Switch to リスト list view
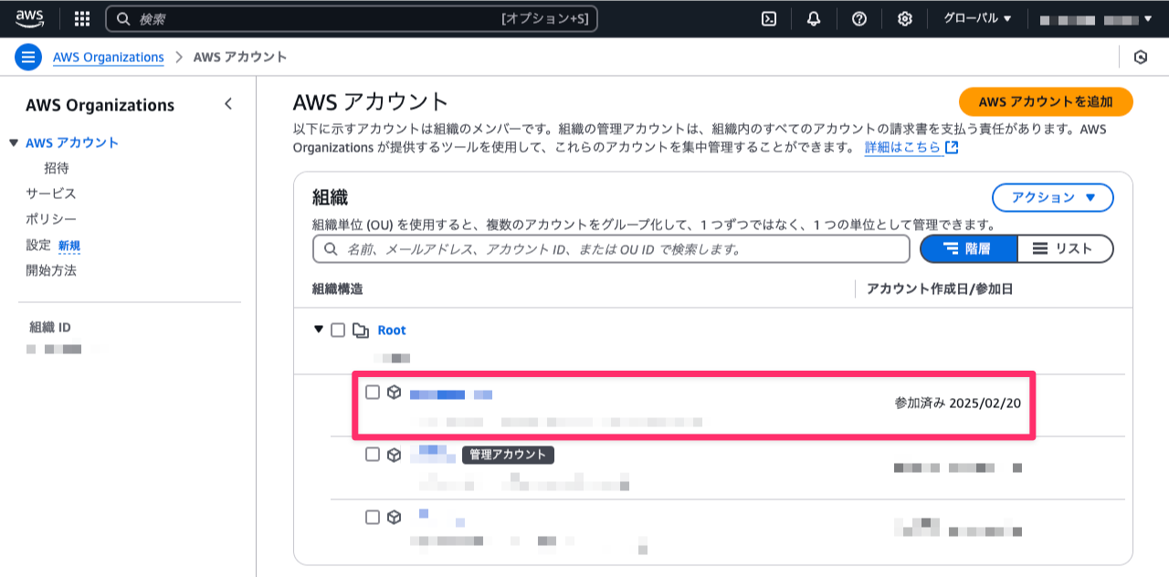The image size is (1169, 577). point(1066,248)
